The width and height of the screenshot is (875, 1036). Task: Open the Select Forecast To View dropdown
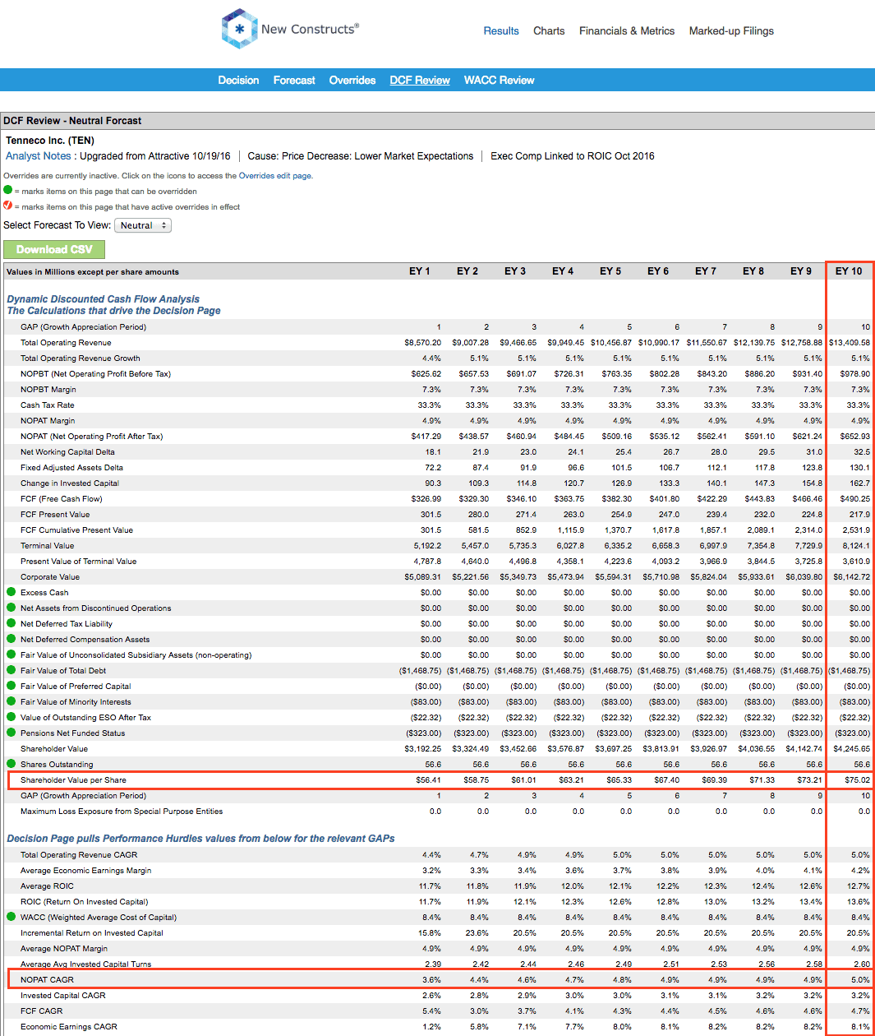point(143,225)
